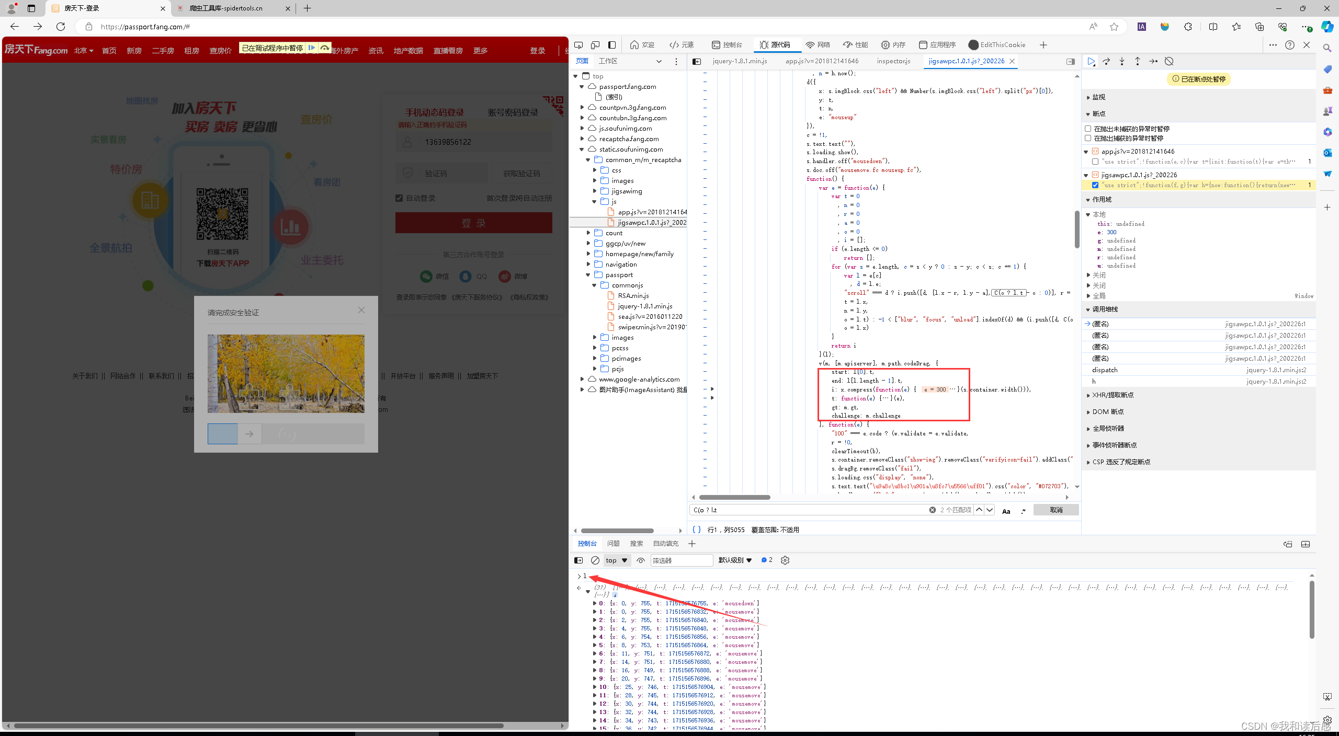
Task: Select 账号密码登录 login tab
Action: 513,112
